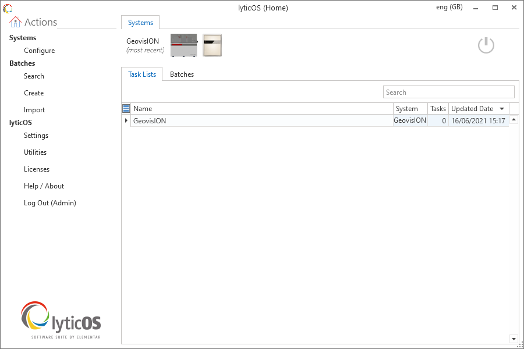The width and height of the screenshot is (524, 349).
Task: Open Configure under Systems
Action: pyautogui.click(x=39, y=51)
